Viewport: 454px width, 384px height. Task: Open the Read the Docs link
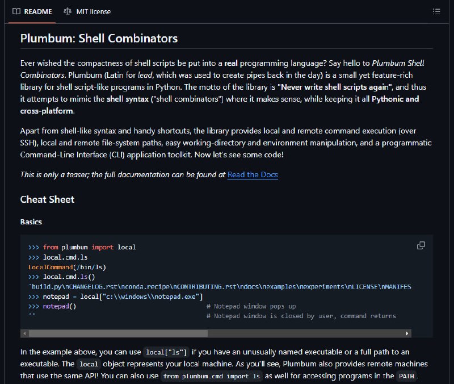click(253, 174)
